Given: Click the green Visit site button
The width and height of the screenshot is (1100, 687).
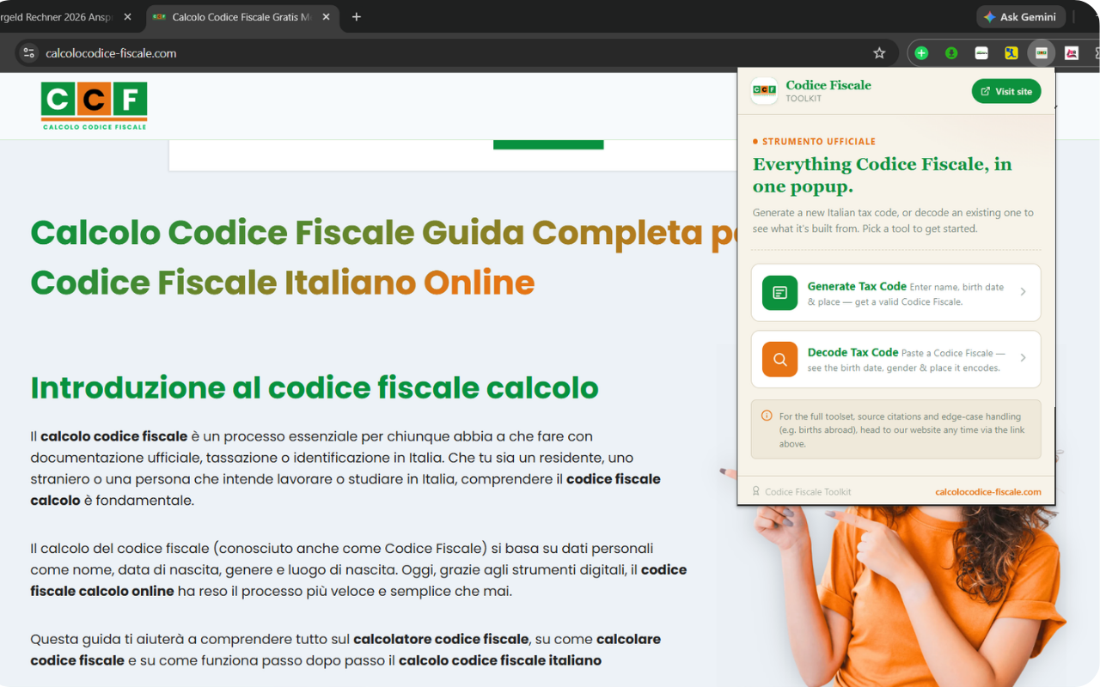Looking at the screenshot, I should (1006, 91).
